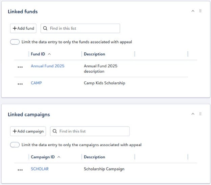The height and width of the screenshot is (185, 211).
Task: Grab the Linked campaigns drag handle icon
Action: click(x=200, y=114)
